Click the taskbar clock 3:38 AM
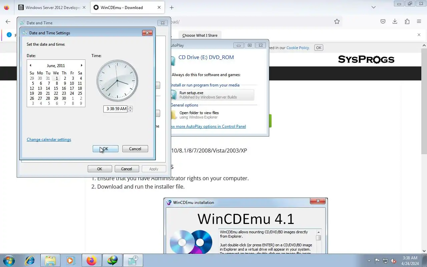The image size is (427, 267). coord(410,258)
